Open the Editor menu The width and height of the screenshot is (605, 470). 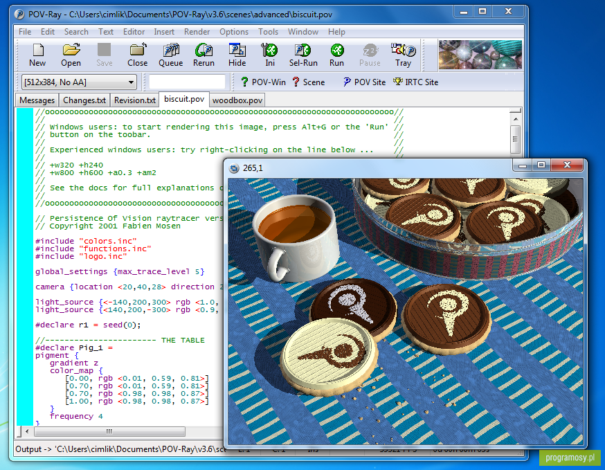click(x=134, y=32)
